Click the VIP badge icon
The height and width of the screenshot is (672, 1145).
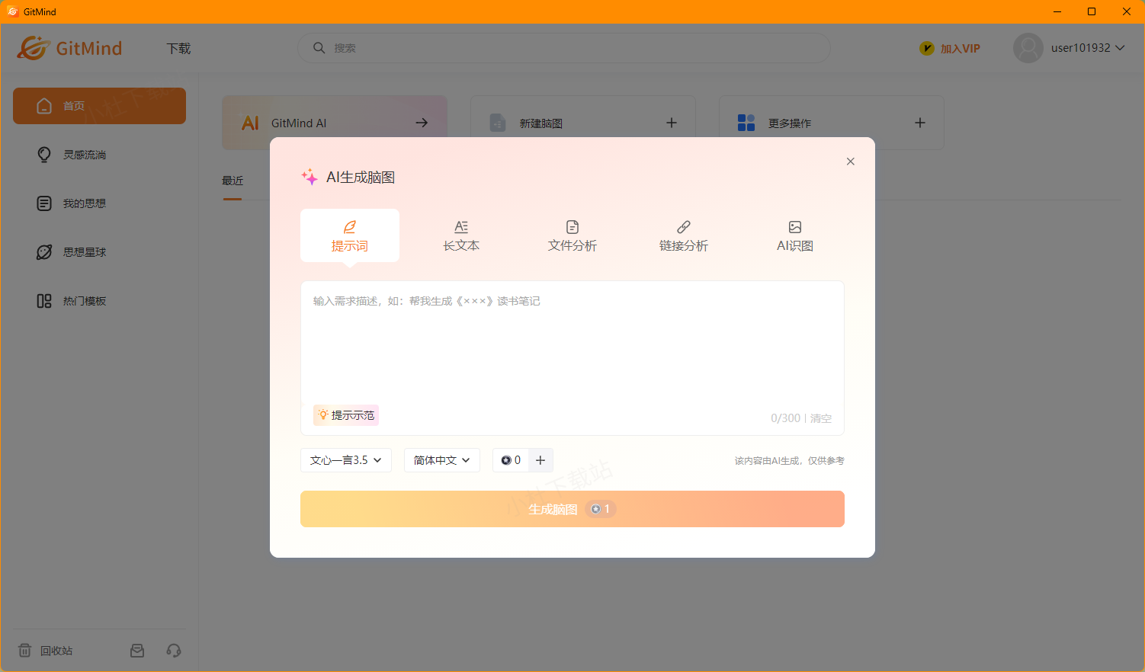(x=926, y=49)
